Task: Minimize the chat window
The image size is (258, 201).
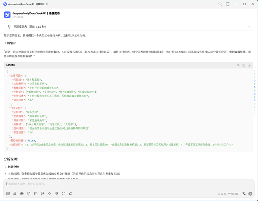Action: [236, 4]
